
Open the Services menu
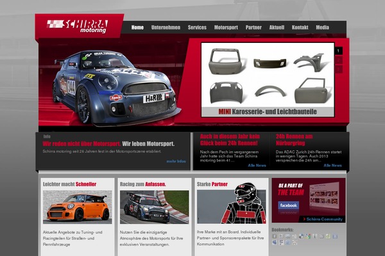(197, 28)
